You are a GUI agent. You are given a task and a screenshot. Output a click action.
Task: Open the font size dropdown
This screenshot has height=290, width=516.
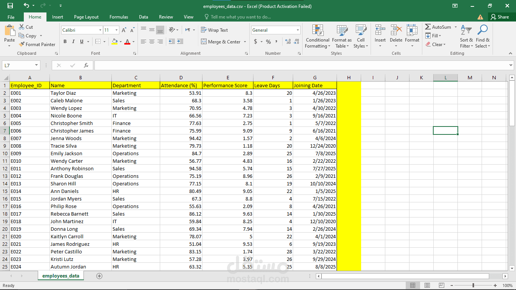[x=116, y=30]
